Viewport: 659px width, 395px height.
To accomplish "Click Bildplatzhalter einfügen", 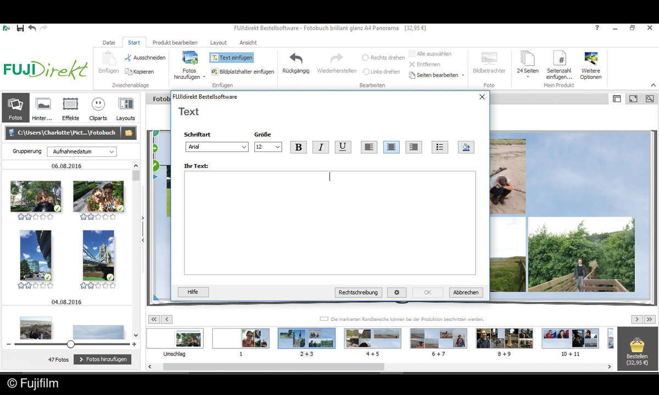I will tap(242, 72).
